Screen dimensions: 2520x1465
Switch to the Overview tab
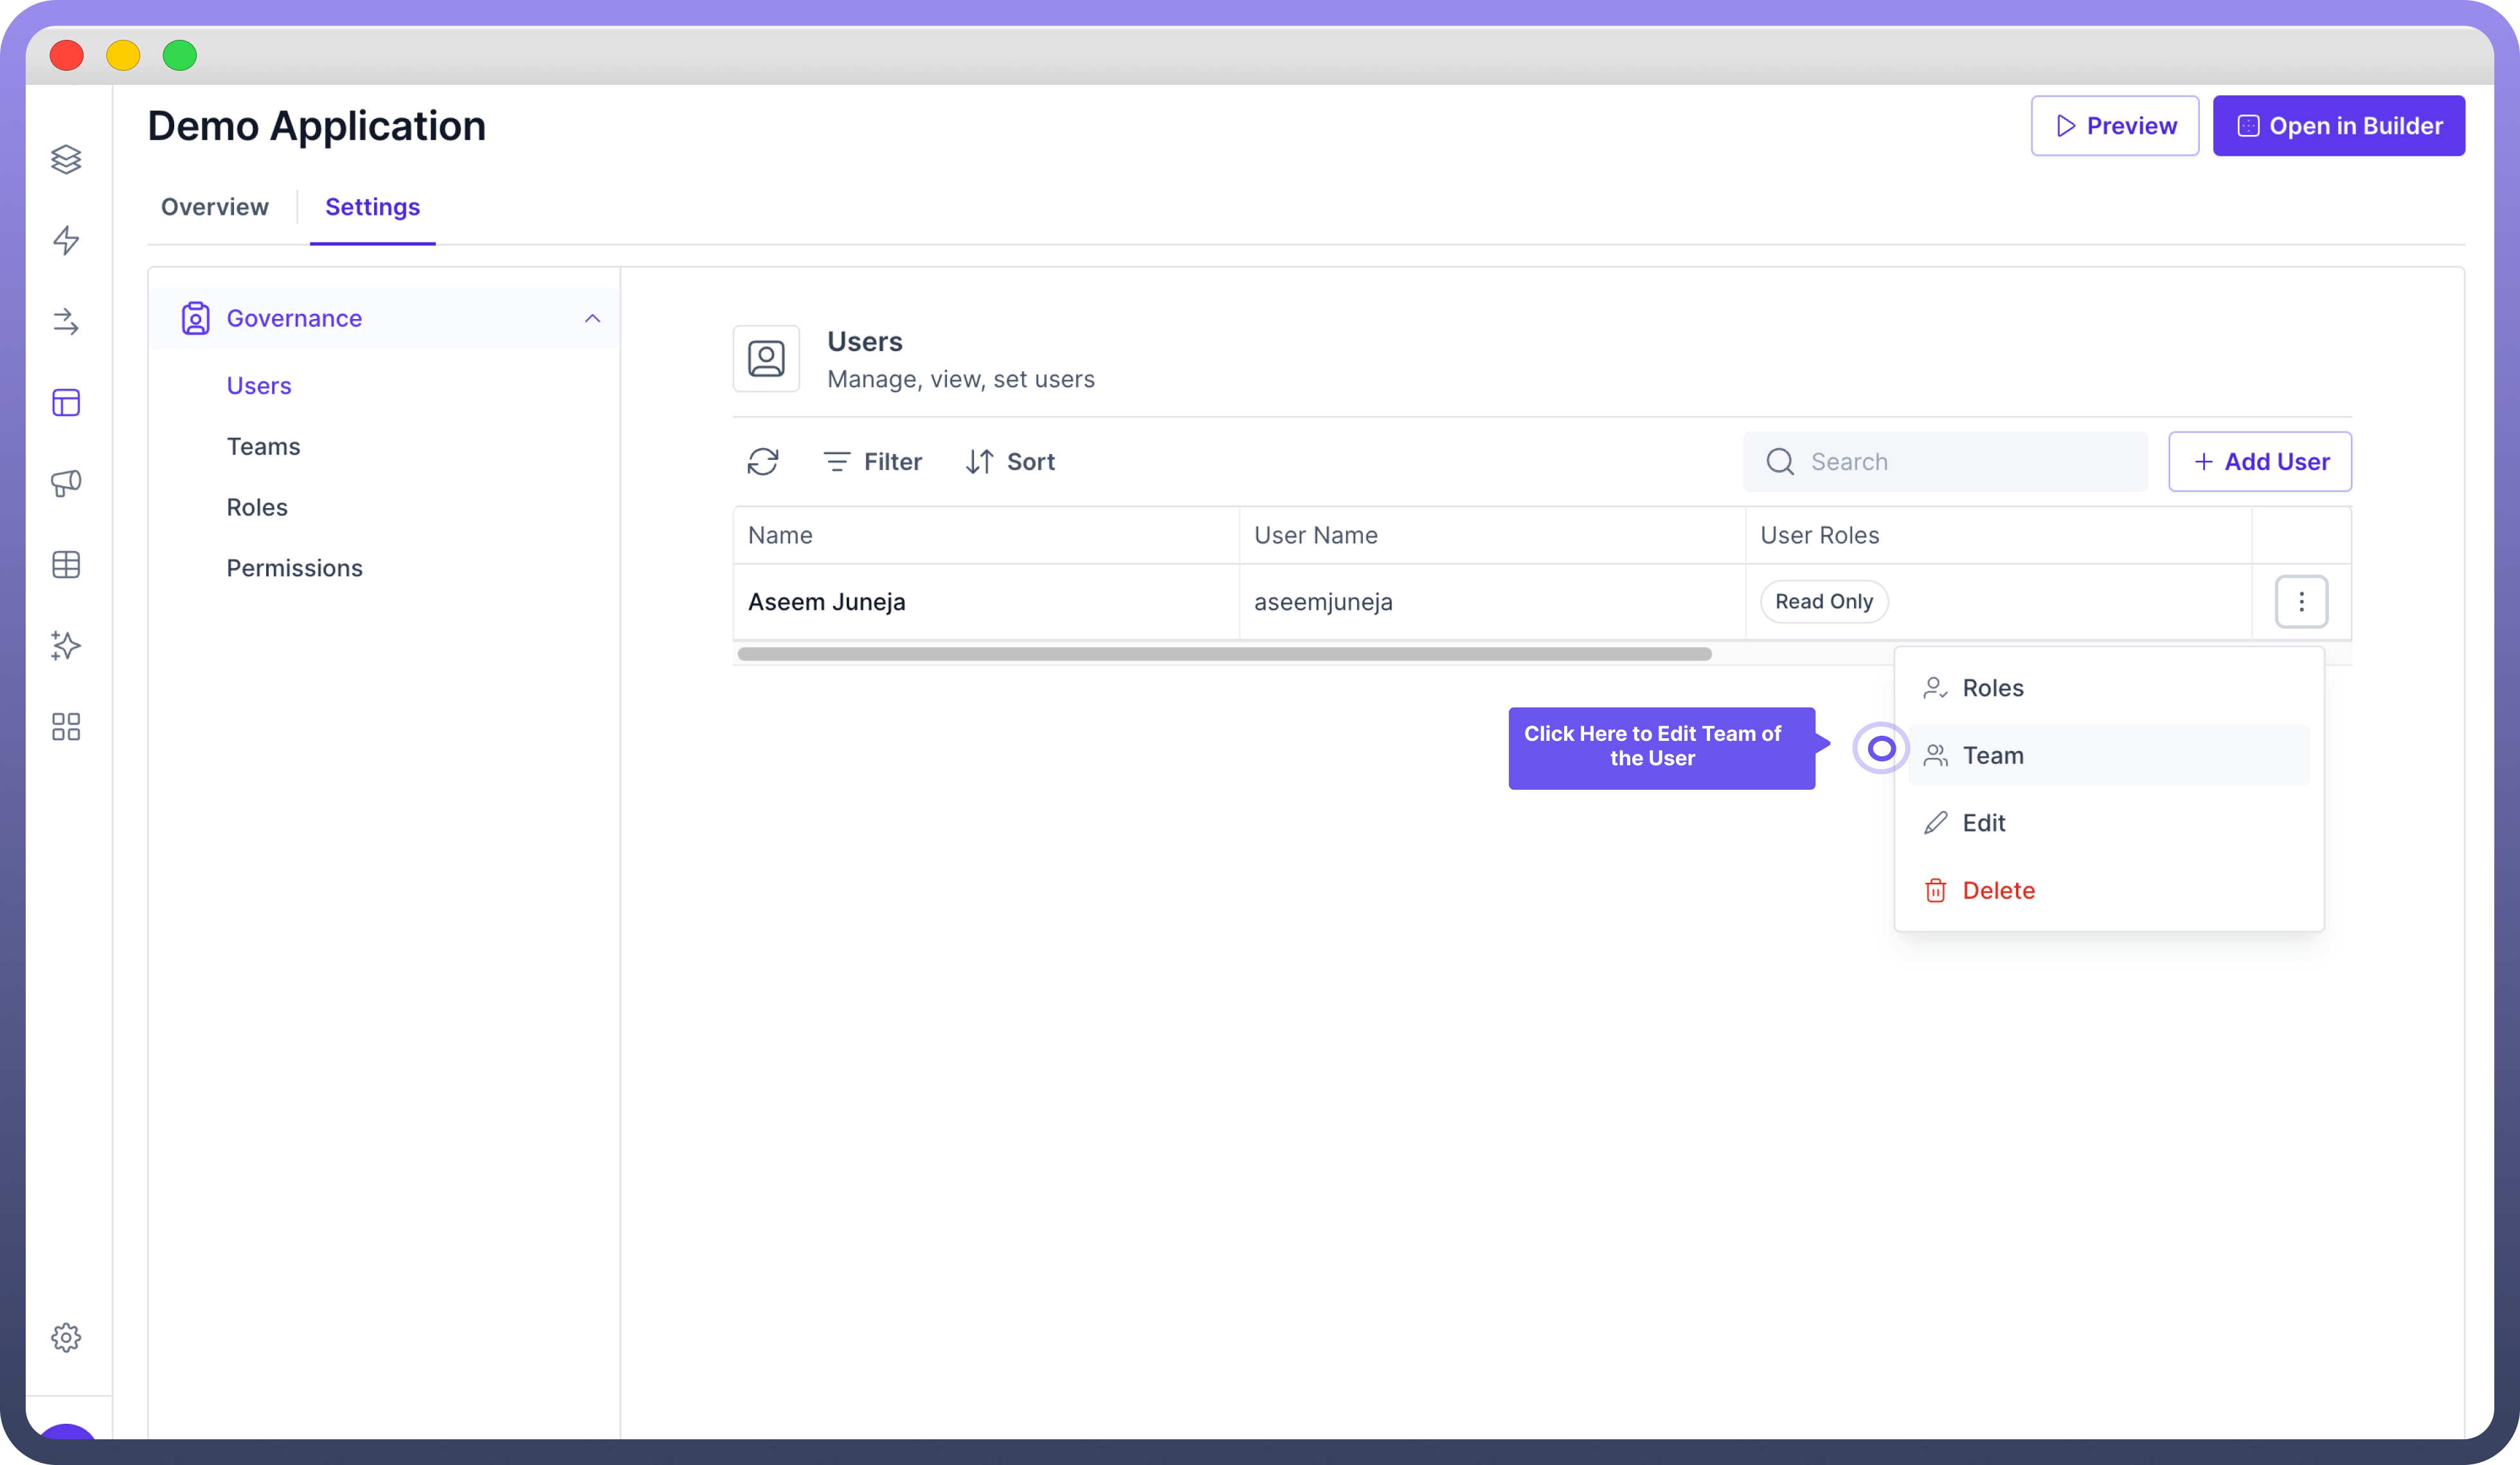214,207
